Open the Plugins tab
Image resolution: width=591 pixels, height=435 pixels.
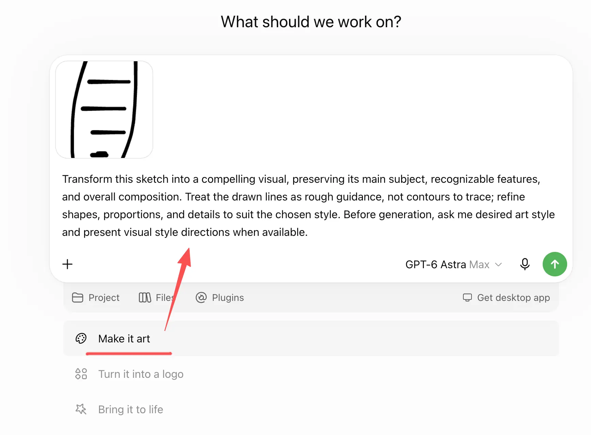pyautogui.click(x=220, y=297)
